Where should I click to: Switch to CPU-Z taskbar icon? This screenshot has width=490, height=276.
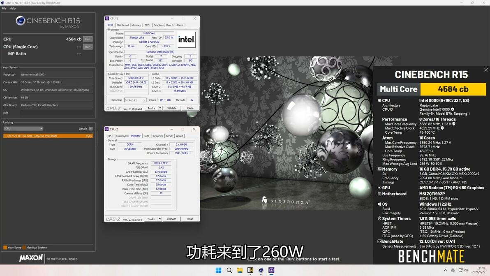coord(271,270)
